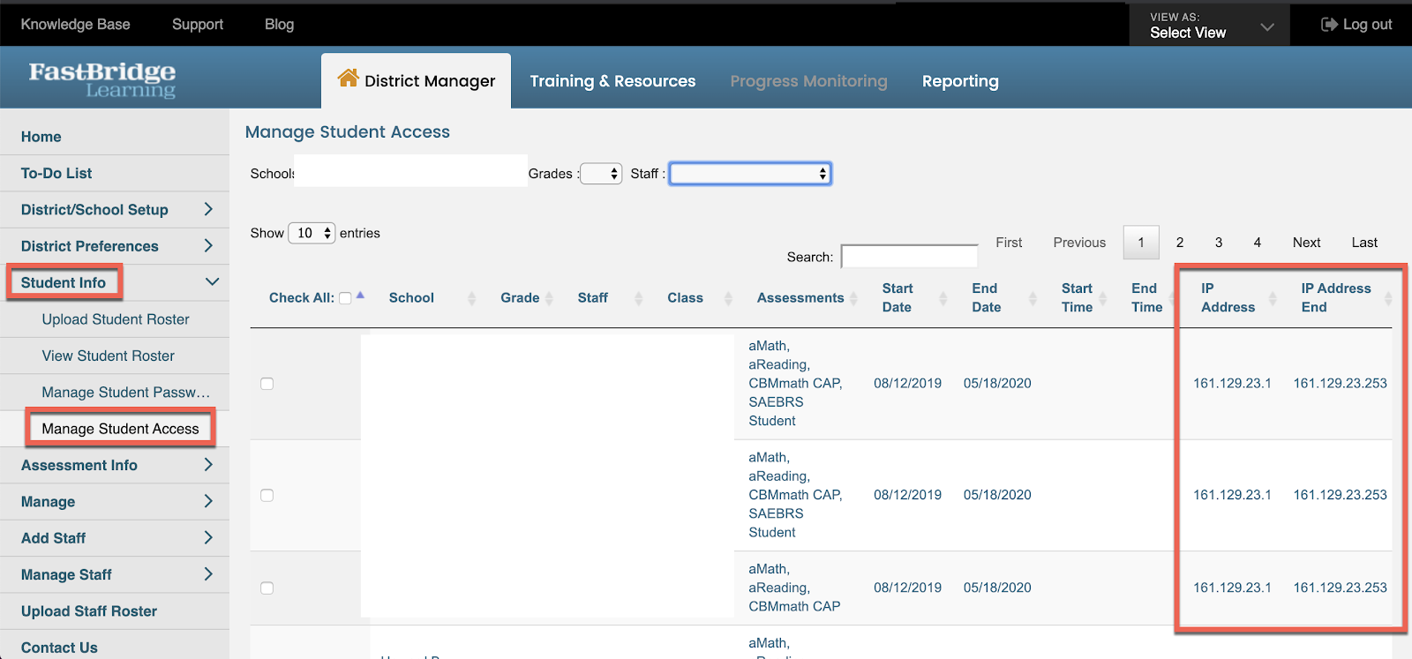
Task: Go to page 2 of results
Action: point(1180,243)
